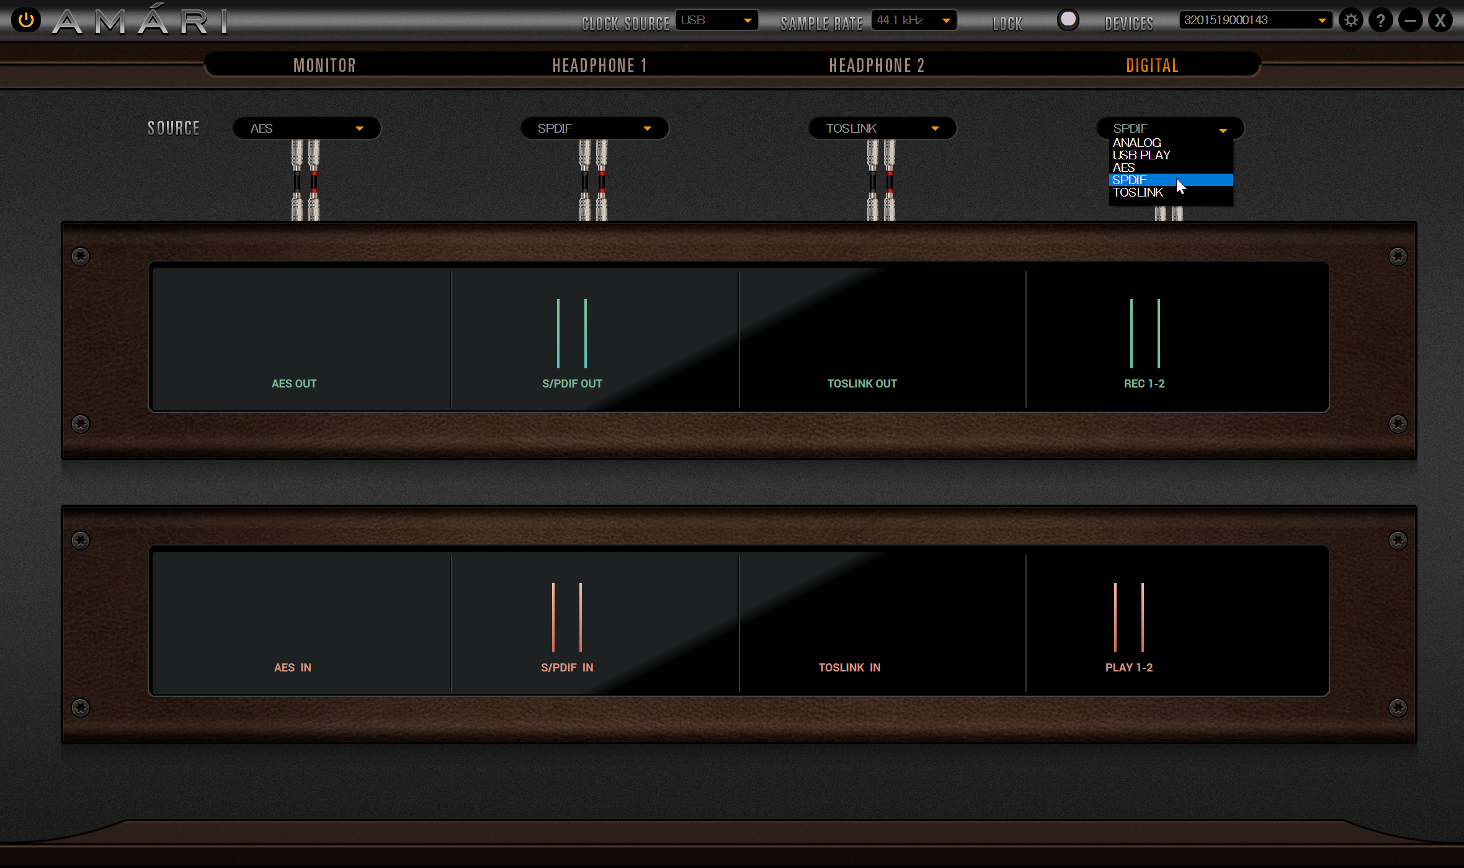
Task: Open the Clock Source USB dropdown
Action: (716, 20)
